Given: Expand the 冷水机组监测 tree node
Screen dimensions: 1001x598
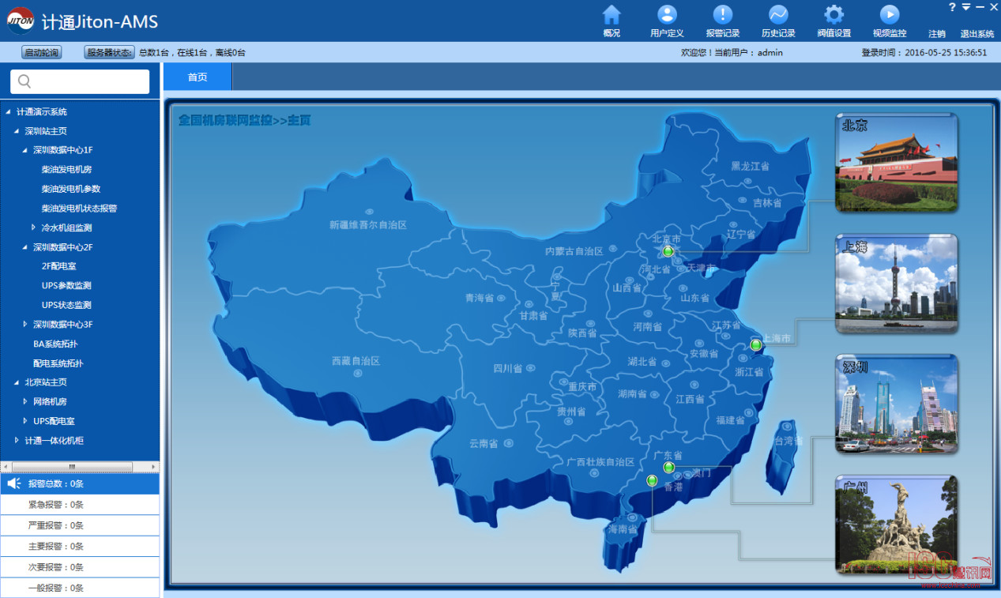Looking at the screenshot, I should point(33,228).
